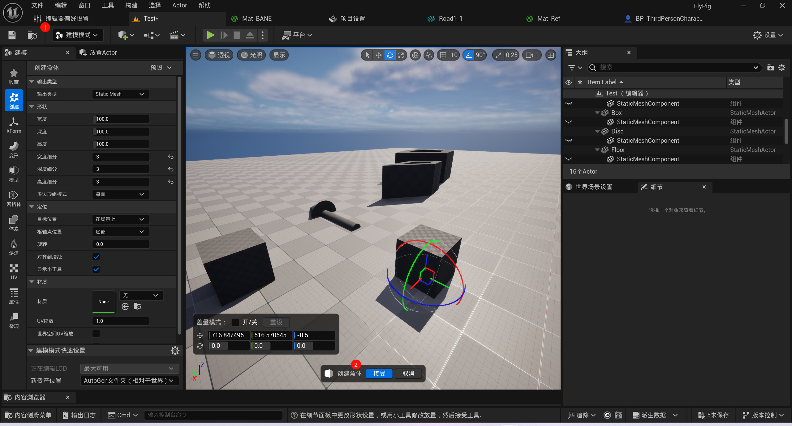Toggle the 差量模式 开/关 checkbox
Screen dimensions: 792x426
pyautogui.click(x=235, y=322)
